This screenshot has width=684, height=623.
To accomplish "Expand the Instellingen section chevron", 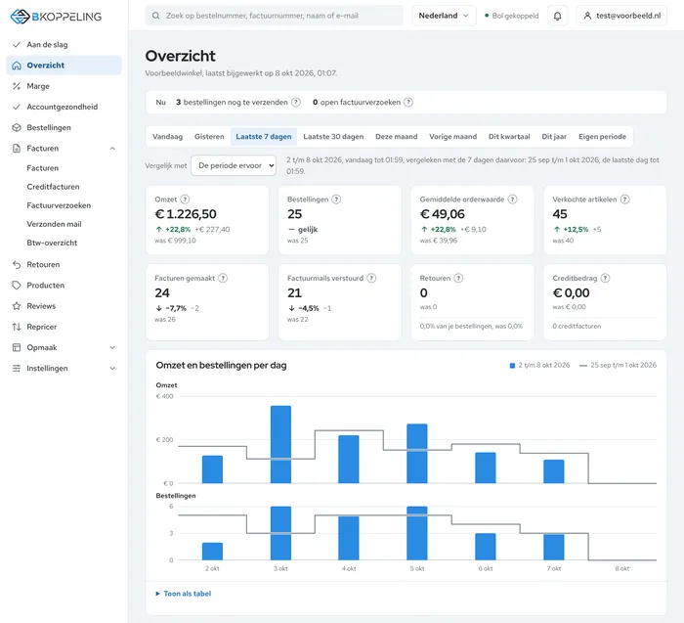I will tap(112, 368).
